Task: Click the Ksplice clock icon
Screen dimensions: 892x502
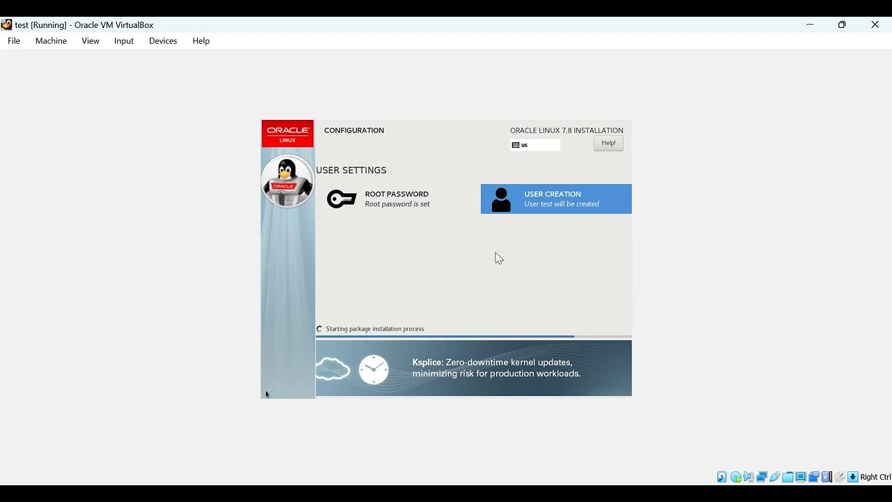Action: tap(374, 370)
